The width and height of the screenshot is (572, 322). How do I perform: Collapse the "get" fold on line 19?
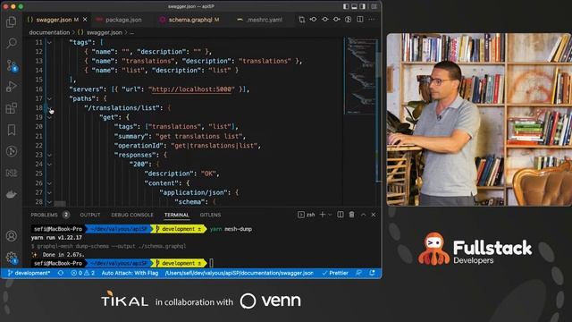[x=49, y=117]
